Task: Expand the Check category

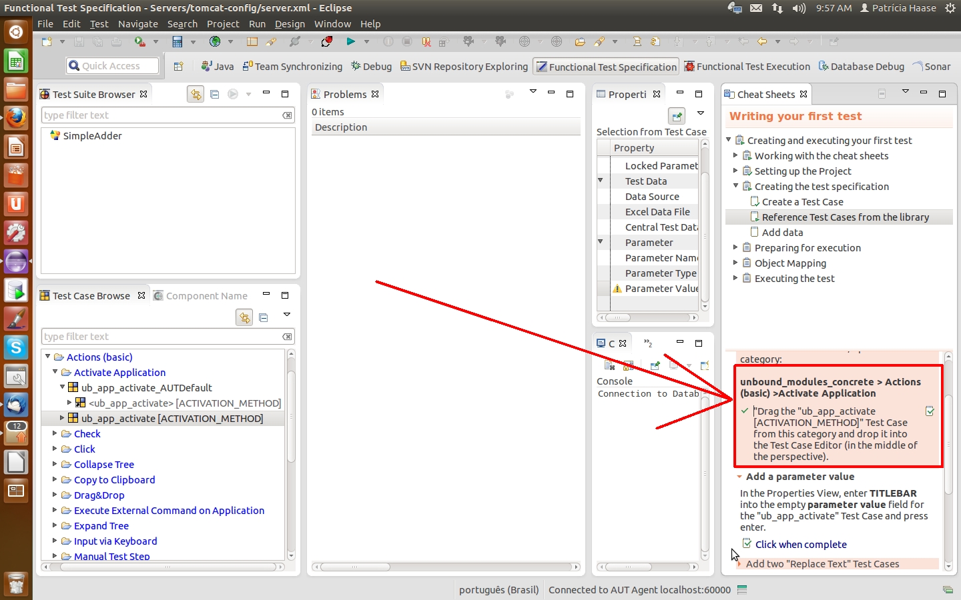Action: point(55,433)
